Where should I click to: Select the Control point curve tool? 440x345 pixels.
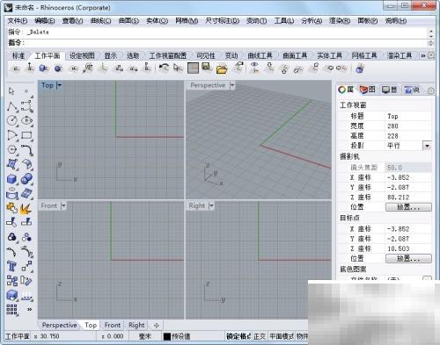click(26, 106)
